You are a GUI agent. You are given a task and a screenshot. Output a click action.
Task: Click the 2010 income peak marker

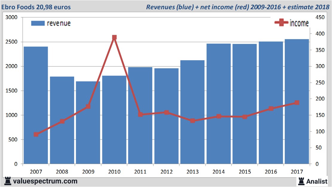click(114, 38)
